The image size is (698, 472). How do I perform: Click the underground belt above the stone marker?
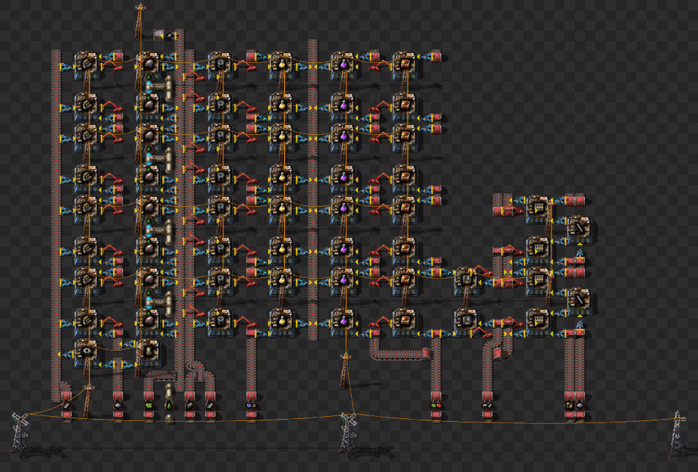570,395
